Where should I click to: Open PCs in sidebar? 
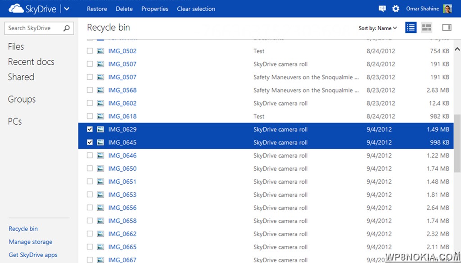coord(15,122)
